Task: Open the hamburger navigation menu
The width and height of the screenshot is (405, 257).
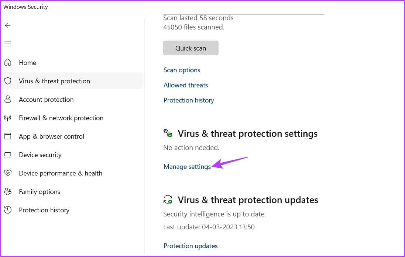Action: coord(8,44)
